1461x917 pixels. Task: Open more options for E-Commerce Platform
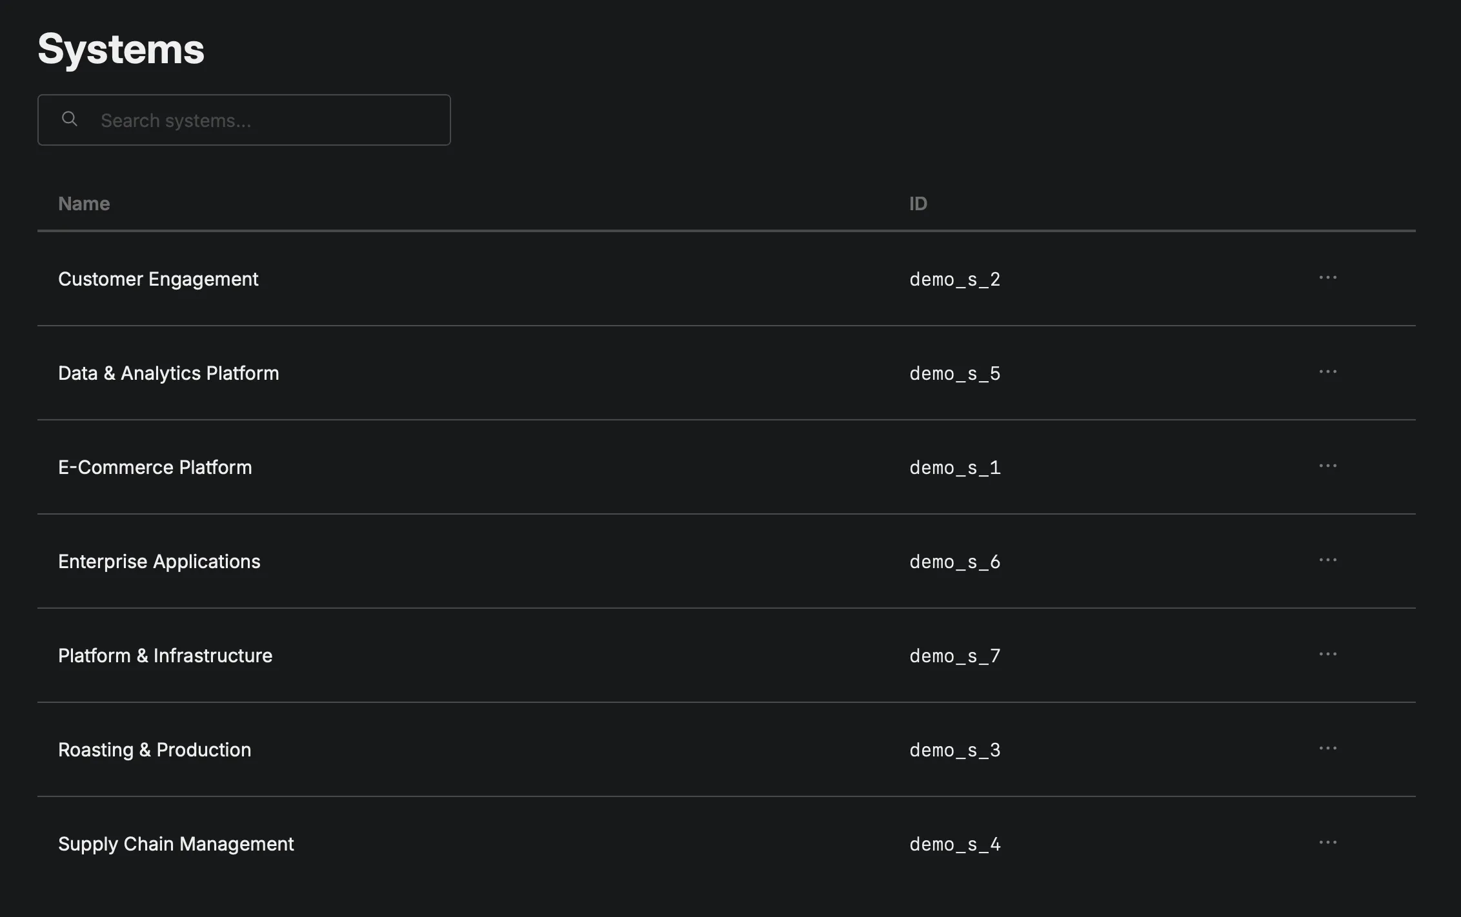(x=1327, y=466)
